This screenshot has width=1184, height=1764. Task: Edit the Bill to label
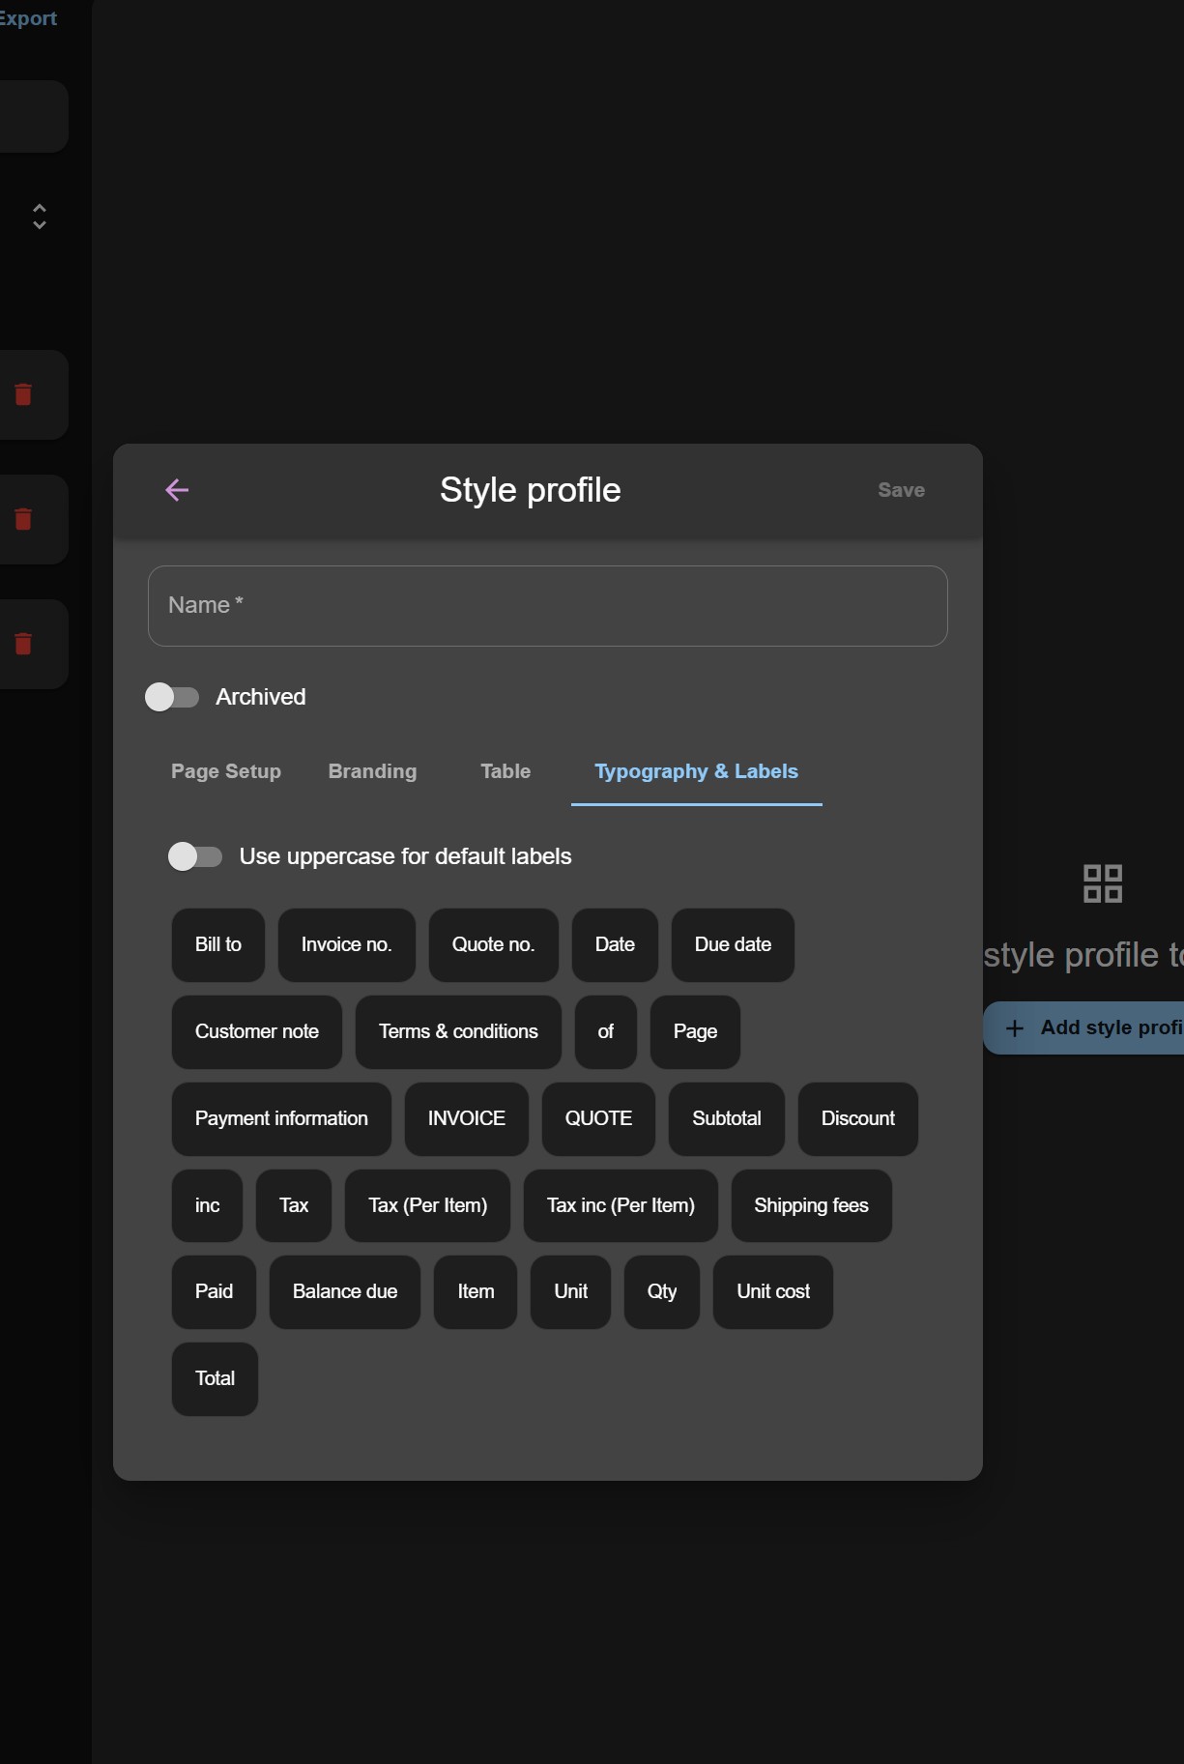click(x=218, y=945)
